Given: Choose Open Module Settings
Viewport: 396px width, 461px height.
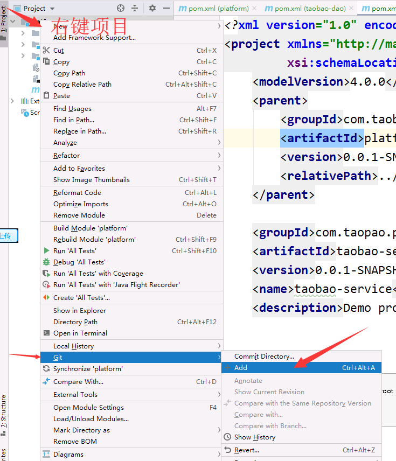Looking at the screenshot, I should point(131,407).
